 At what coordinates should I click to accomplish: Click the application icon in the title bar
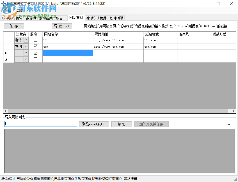coord(3,4)
